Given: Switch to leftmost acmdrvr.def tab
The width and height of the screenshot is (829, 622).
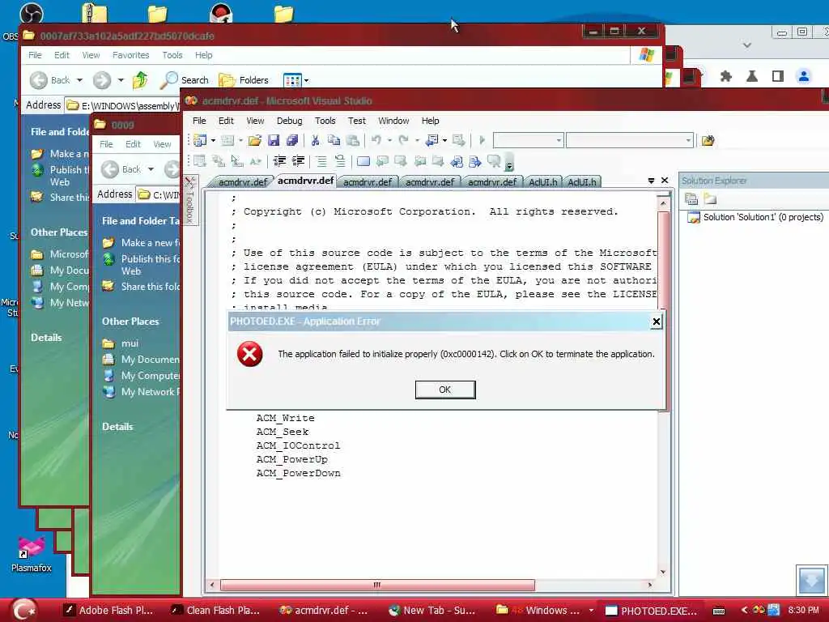Looking at the screenshot, I should coord(243,182).
